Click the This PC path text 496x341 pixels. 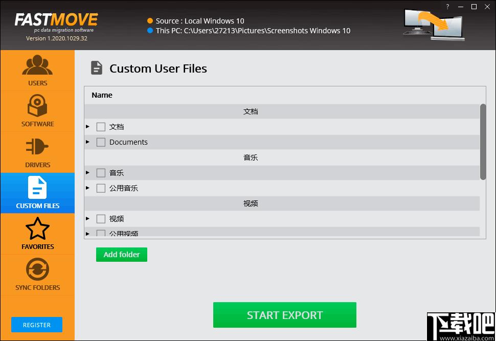point(253,31)
